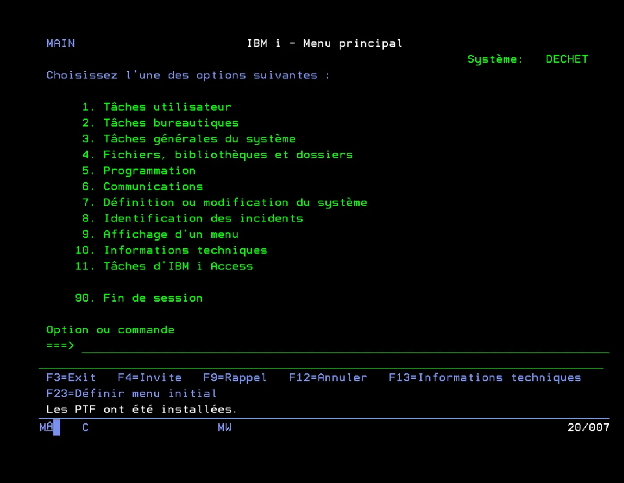
Task: Click the F12=Annuler function key label
Action: click(328, 378)
